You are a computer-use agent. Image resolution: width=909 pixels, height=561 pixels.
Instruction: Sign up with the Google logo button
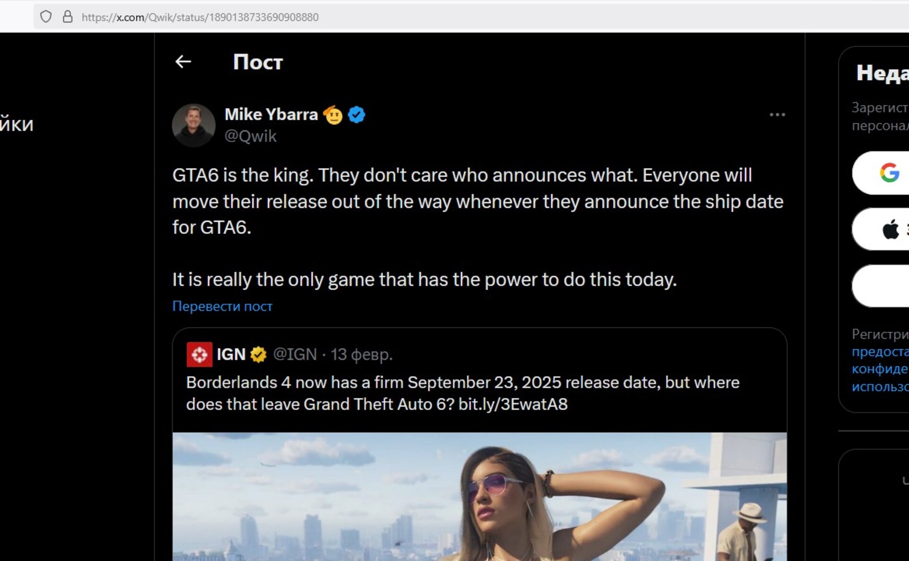(884, 173)
